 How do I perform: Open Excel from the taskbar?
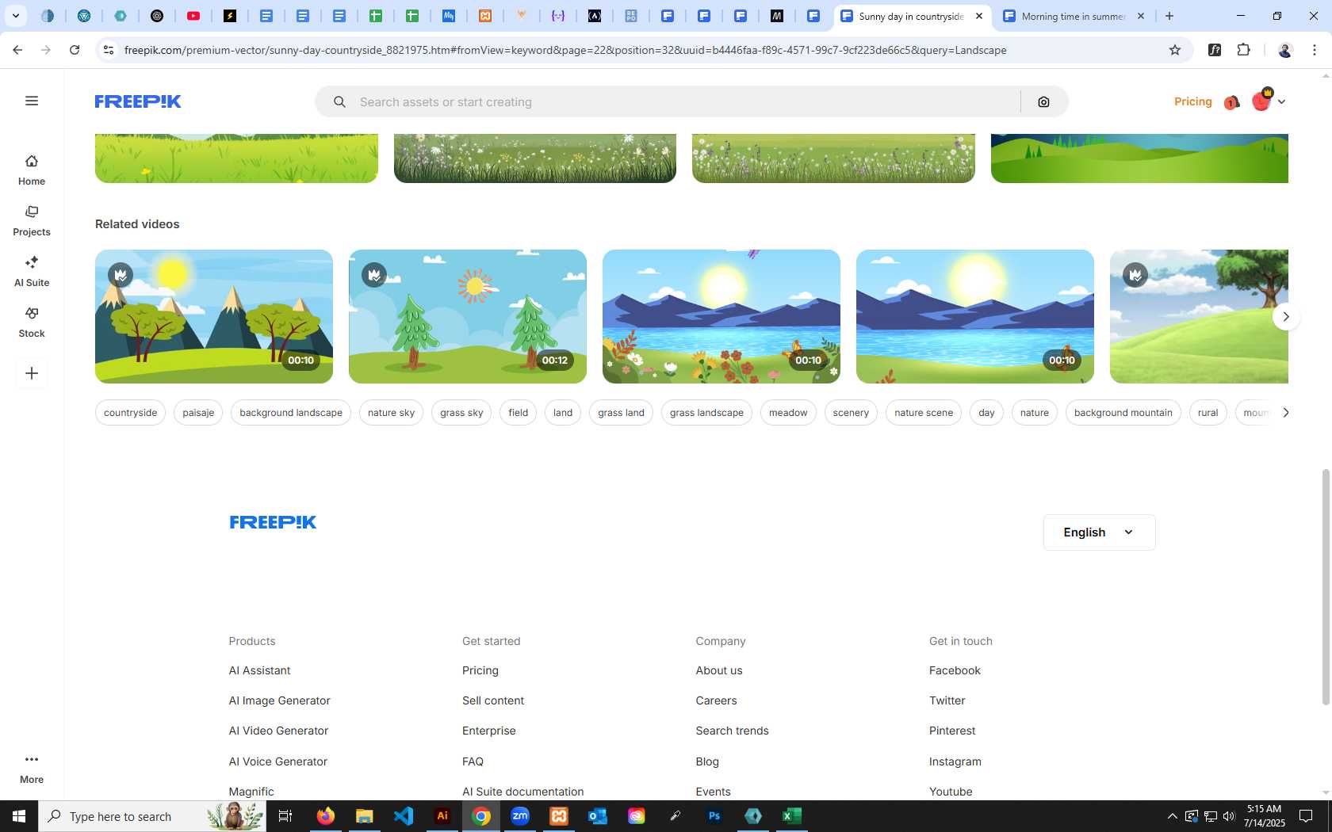[792, 816]
